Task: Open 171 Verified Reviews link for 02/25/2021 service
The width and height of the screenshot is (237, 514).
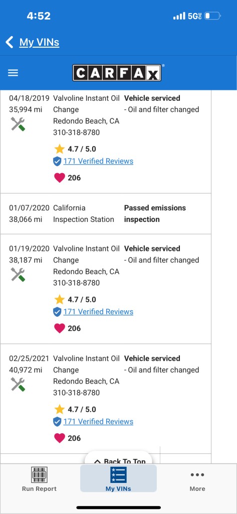Action: tap(98, 422)
